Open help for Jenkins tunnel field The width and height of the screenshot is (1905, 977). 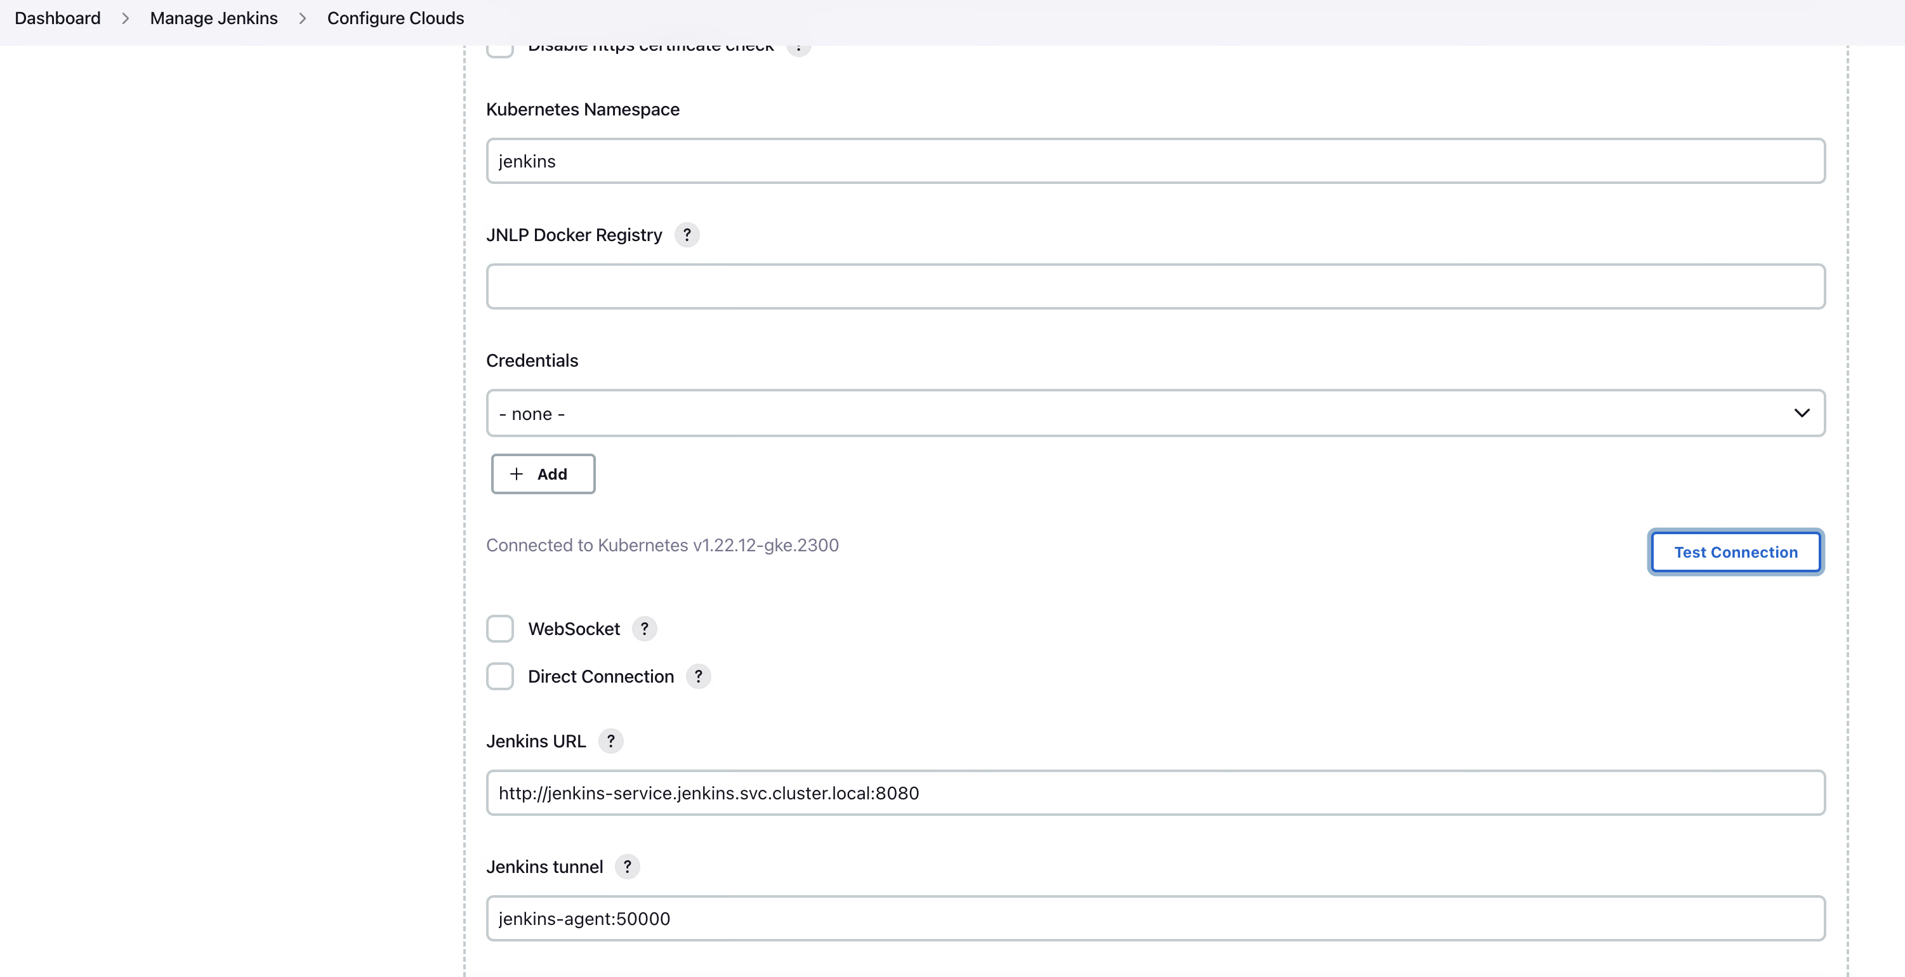(x=627, y=866)
